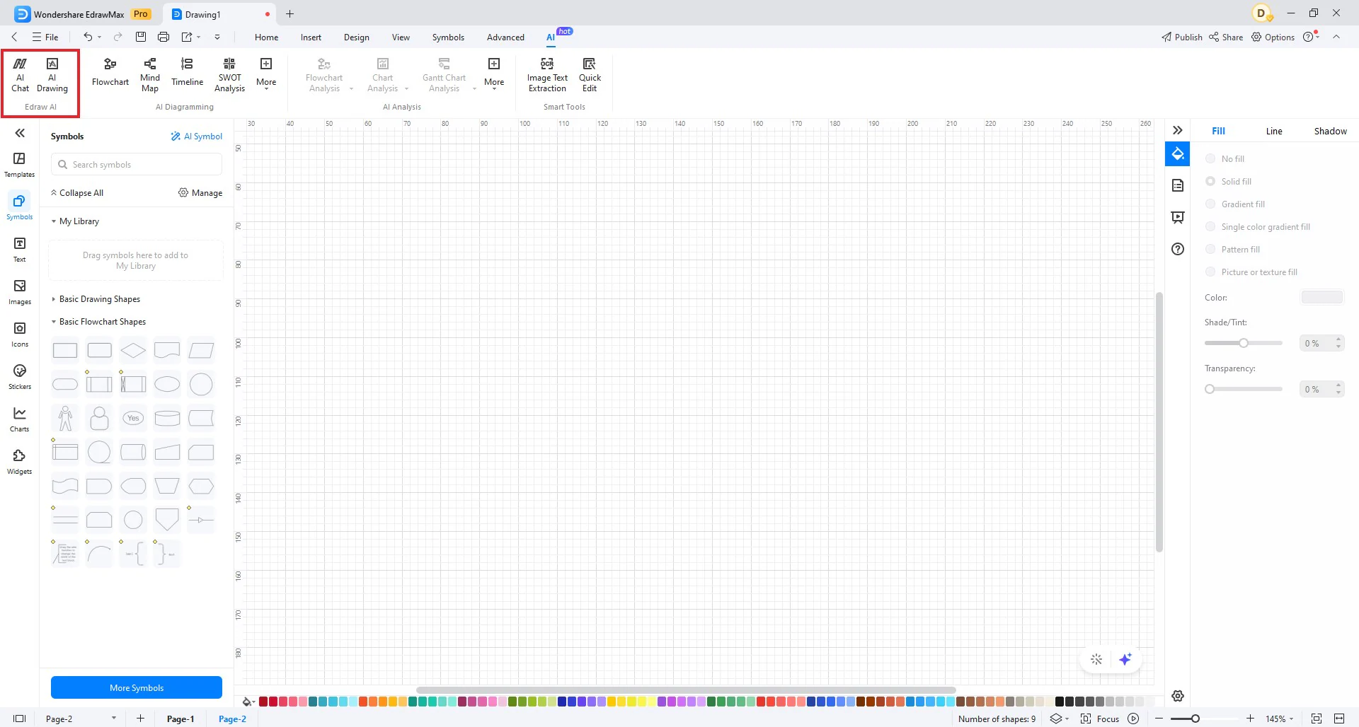Select Picture or texture fill
Viewport: 1359px width, 727px height.
tap(1251, 272)
